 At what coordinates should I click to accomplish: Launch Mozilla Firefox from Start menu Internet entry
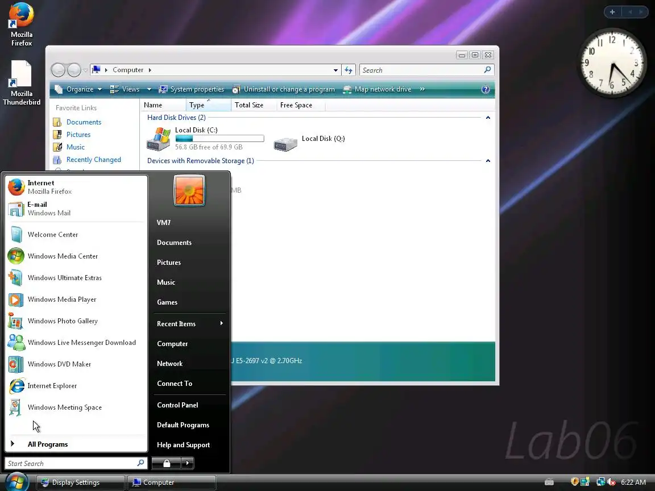click(76, 187)
